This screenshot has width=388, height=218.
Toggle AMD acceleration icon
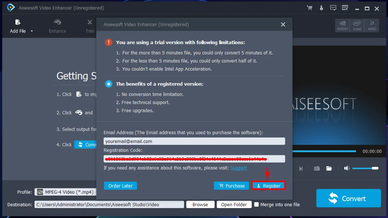tap(372, 25)
